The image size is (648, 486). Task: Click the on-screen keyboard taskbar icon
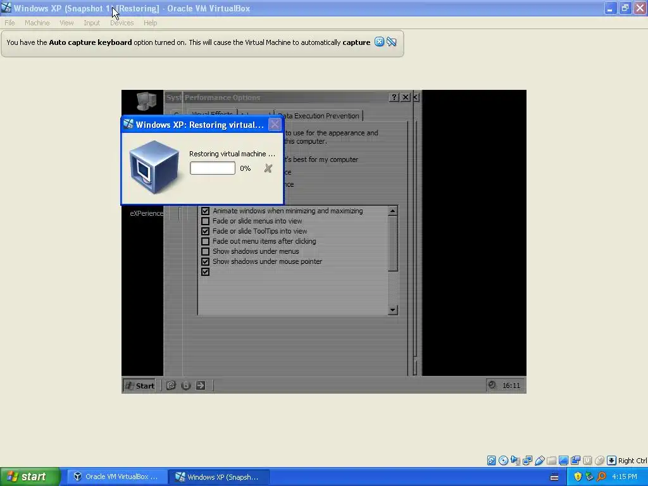point(554,477)
